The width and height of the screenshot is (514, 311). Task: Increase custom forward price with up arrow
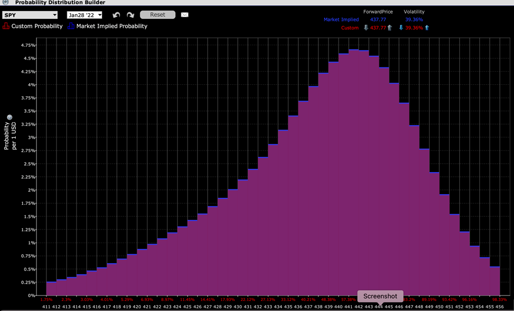[x=390, y=28]
